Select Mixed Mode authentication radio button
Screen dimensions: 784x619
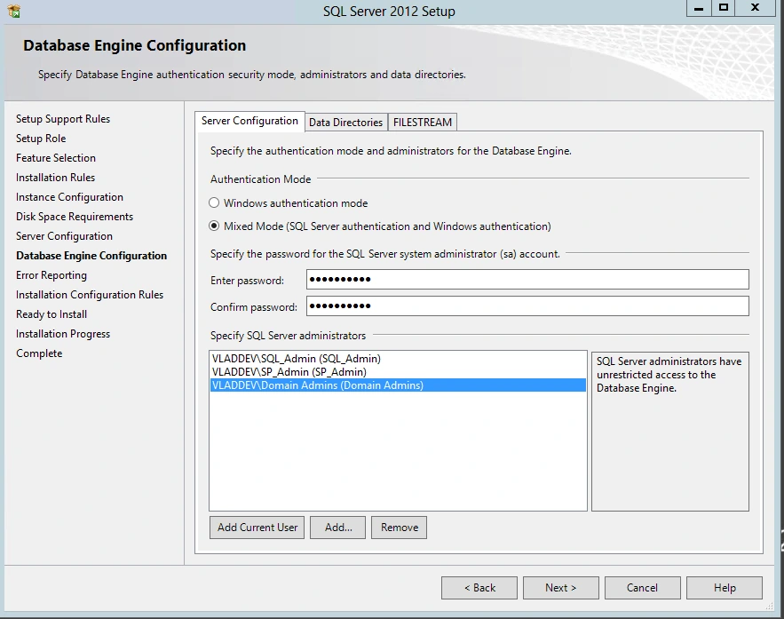(214, 226)
